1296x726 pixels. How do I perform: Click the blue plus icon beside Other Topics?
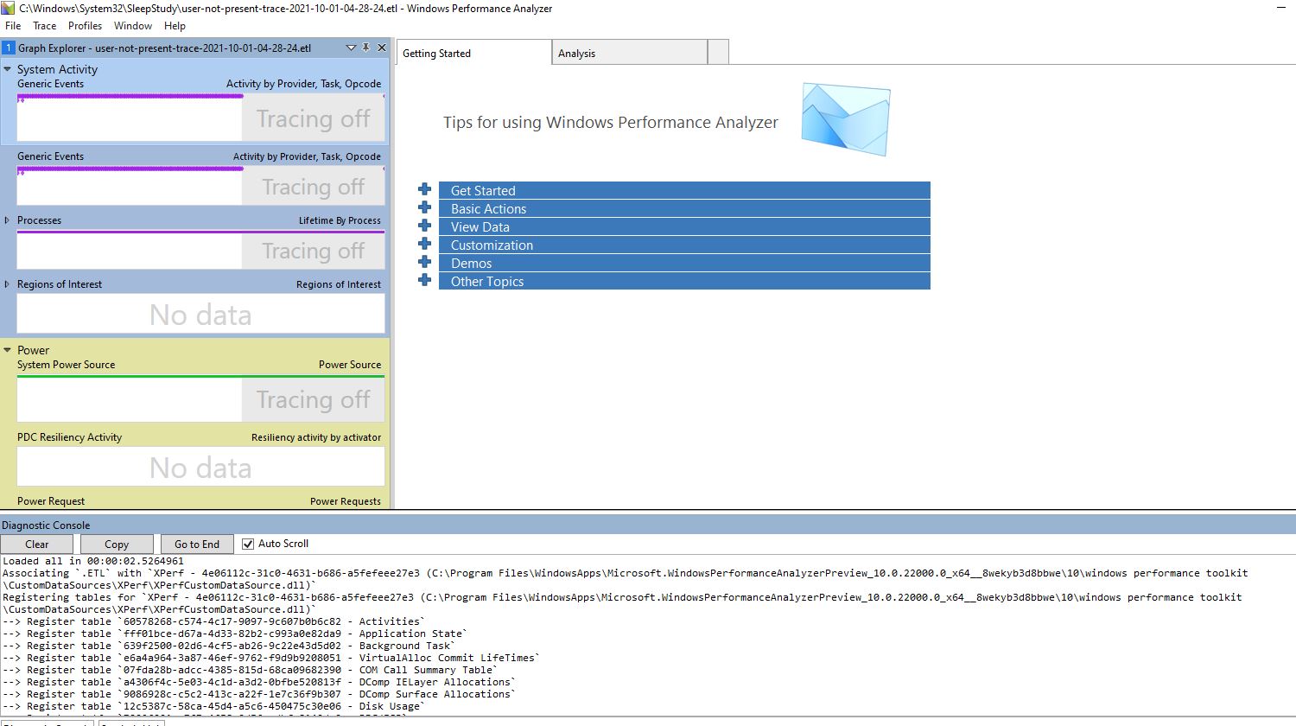[424, 280]
